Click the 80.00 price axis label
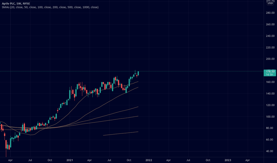 pyautogui.click(x=270, y=128)
